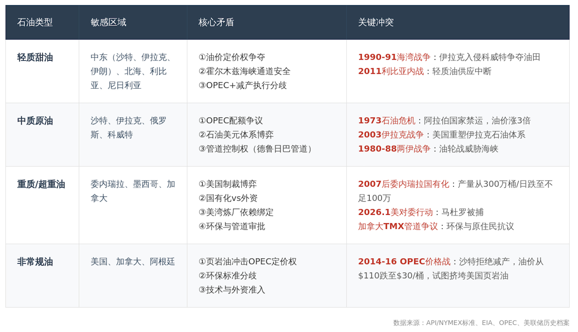
Task: Click the red 1973石油危机 text
Action: pyautogui.click(x=387, y=121)
